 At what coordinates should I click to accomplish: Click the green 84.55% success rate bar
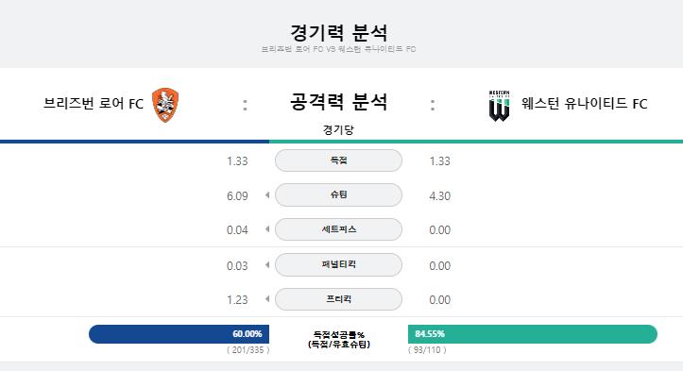click(533, 334)
